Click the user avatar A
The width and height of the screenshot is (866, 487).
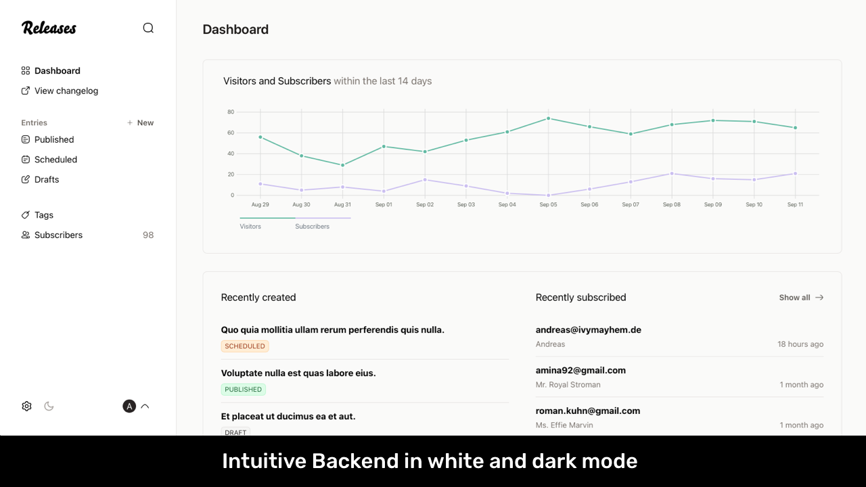[129, 406]
